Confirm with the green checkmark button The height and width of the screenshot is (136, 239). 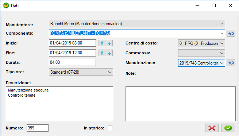228,128
